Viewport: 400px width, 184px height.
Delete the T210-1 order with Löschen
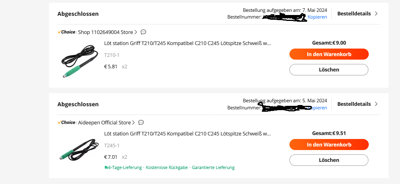click(329, 69)
